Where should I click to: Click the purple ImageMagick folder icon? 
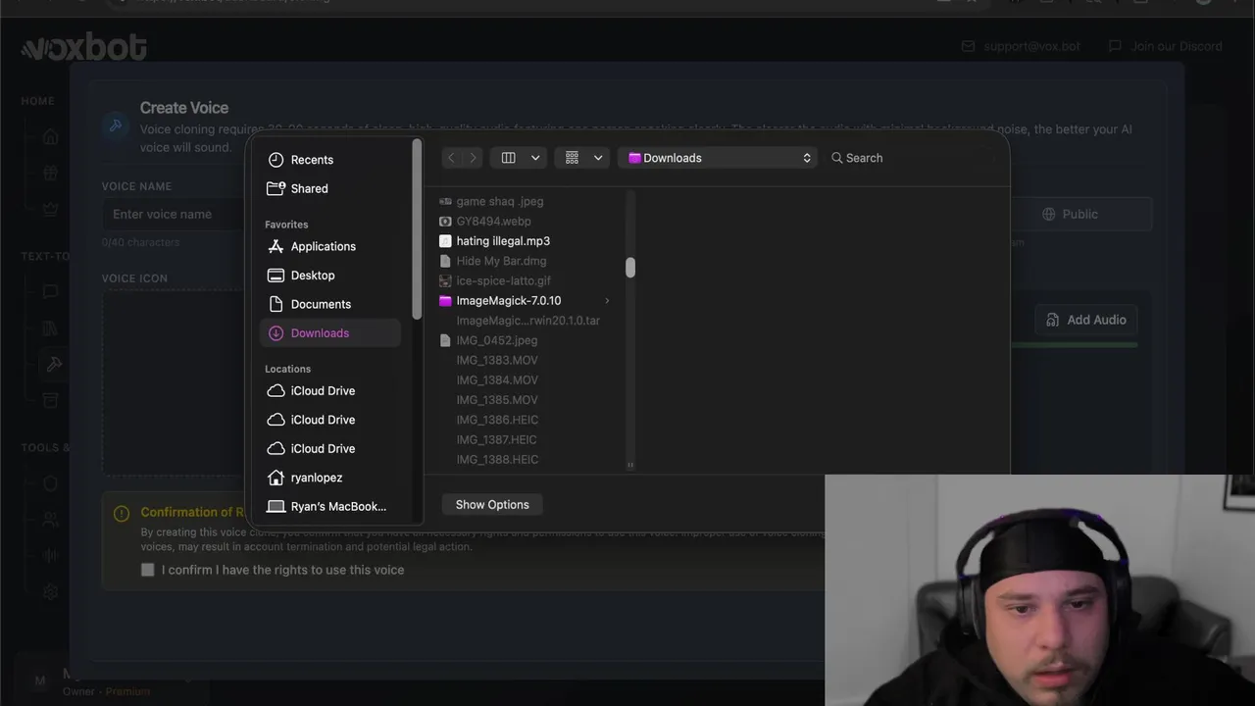click(x=445, y=301)
